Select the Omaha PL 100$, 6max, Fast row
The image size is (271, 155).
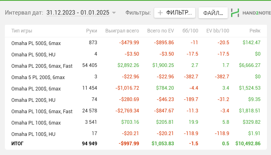136,111
